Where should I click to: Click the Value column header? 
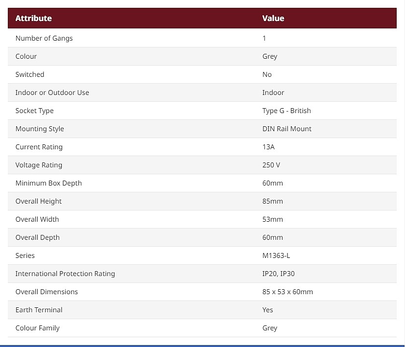[273, 18]
